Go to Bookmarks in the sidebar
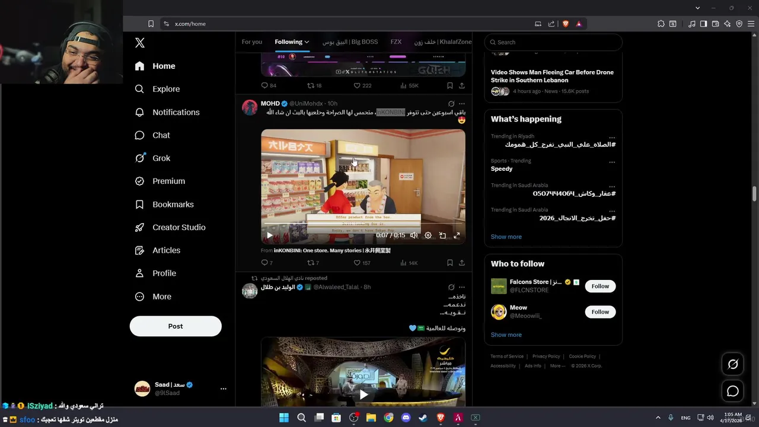 tap(164, 204)
